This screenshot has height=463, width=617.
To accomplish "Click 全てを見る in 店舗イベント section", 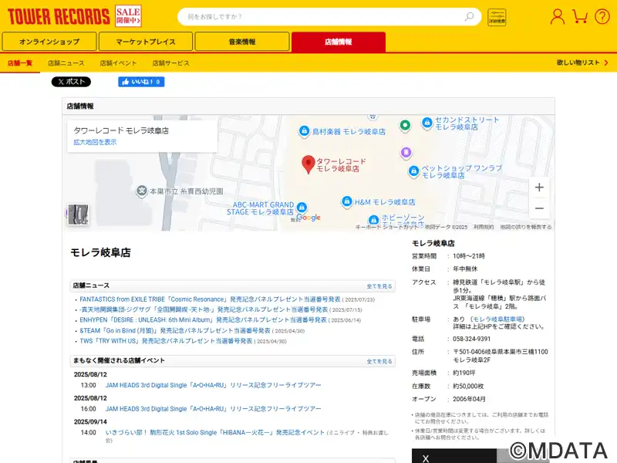I will point(379,361).
